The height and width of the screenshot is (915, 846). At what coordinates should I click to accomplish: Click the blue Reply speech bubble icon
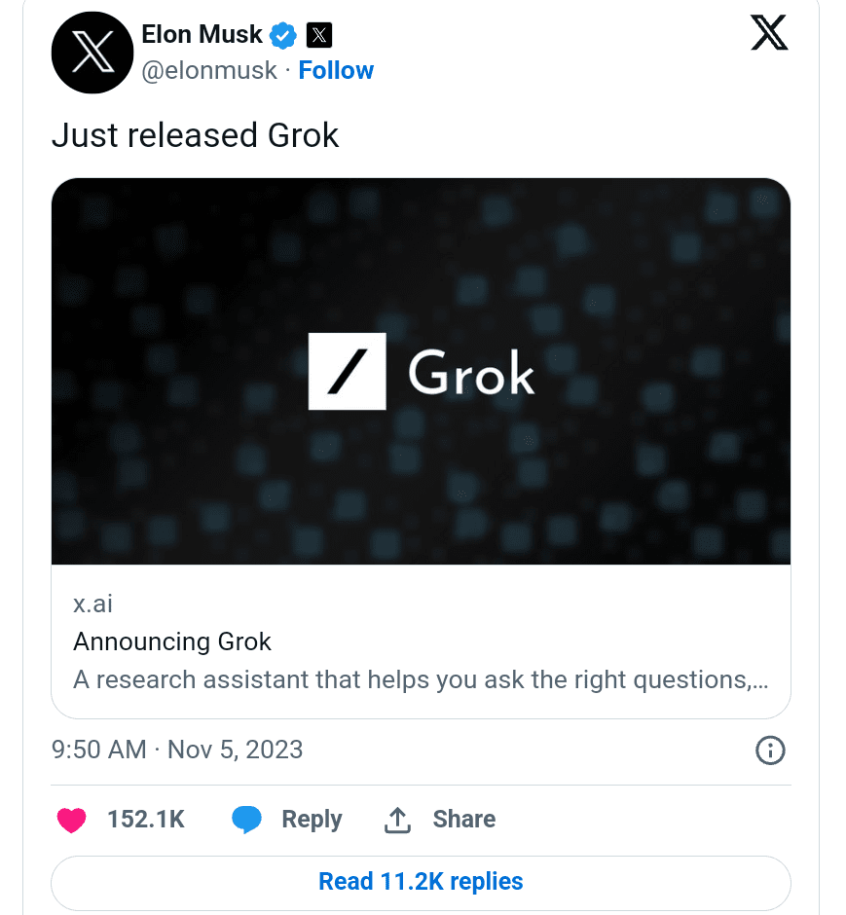coord(248,819)
